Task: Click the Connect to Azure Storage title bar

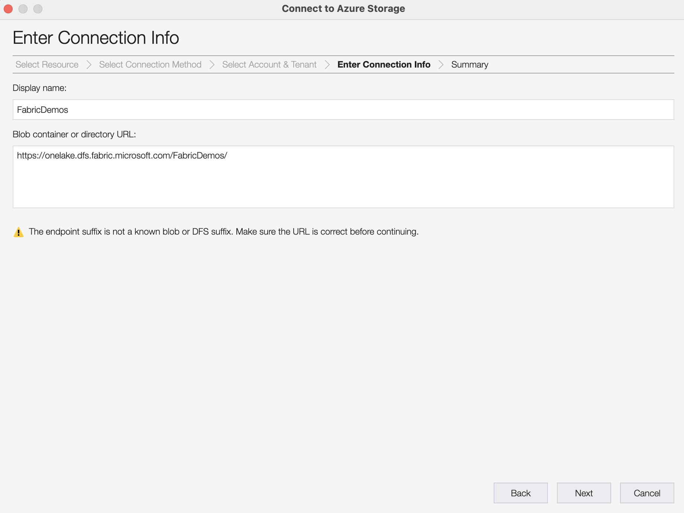Action: pos(343,8)
